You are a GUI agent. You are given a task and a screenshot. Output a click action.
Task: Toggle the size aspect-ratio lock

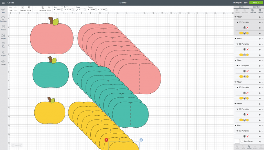click(65, 7)
